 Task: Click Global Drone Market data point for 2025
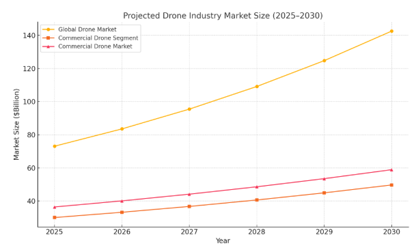55,146
